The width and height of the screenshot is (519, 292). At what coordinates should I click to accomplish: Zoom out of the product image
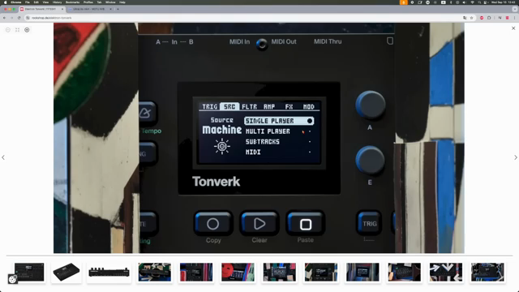(x=8, y=30)
